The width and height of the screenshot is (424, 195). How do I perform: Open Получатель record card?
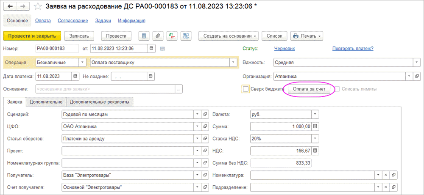coord(206,175)
